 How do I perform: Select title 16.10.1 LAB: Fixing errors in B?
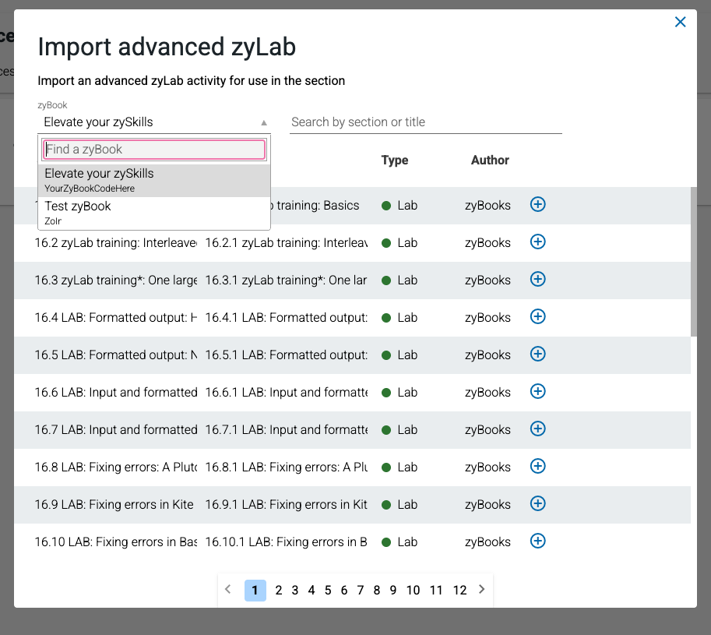point(286,542)
